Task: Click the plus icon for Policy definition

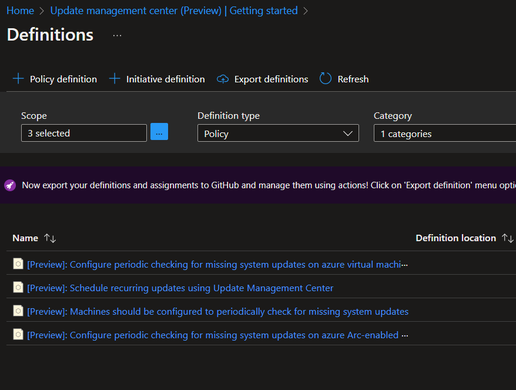Action: point(18,79)
